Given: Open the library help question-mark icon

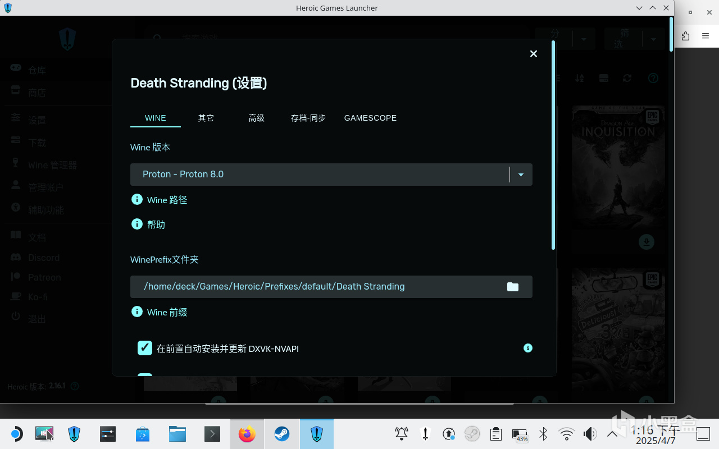Looking at the screenshot, I should coord(653,78).
